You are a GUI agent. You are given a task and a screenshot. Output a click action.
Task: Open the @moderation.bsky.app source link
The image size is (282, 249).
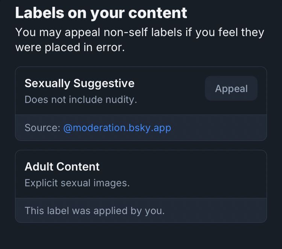tap(117, 128)
